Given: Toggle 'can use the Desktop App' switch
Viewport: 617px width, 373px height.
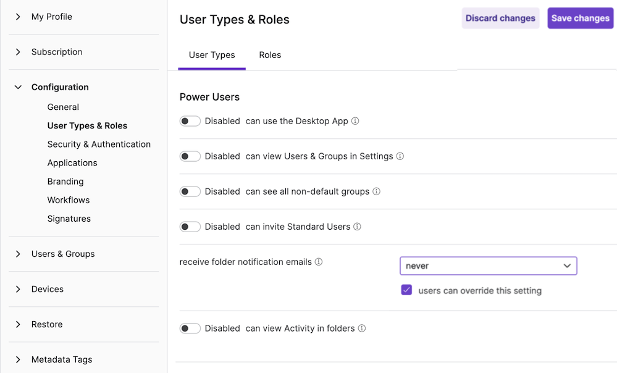Looking at the screenshot, I should coord(190,121).
